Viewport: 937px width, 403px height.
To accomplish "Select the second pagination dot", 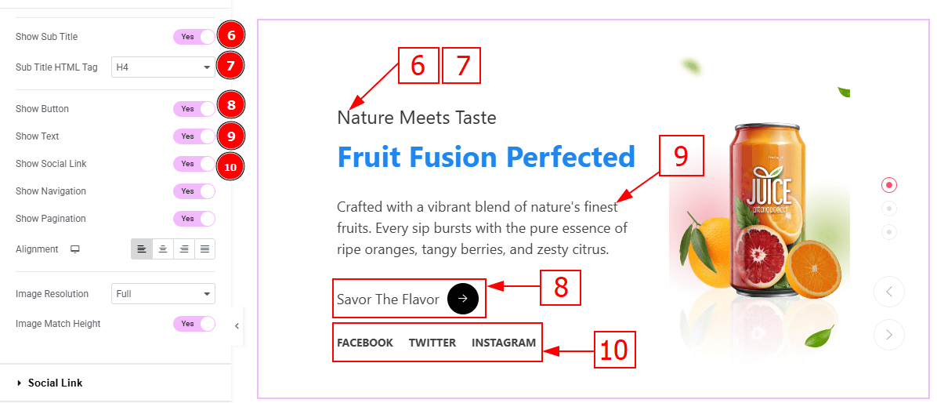I will coord(889,208).
